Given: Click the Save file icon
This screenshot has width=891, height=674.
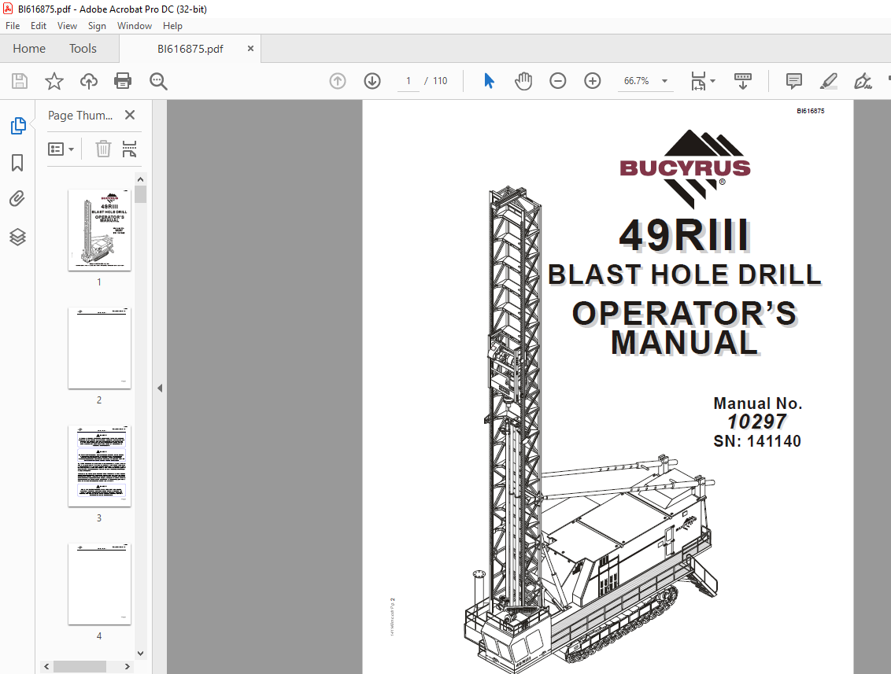Looking at the screenshot, I should (x=20, y=81).
